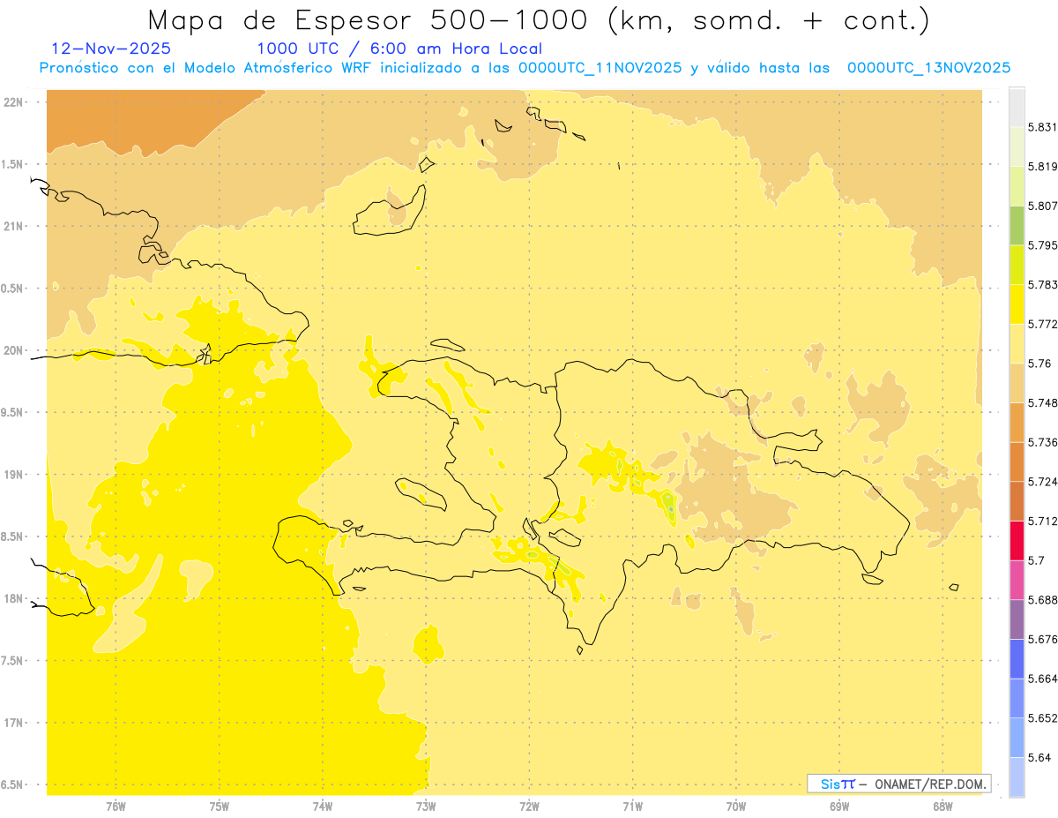The width and height of the screenshot is (1058, 818).
Task: Pick the pink swatch between 5.688 and 5.7
Action: coord(1017,580)
